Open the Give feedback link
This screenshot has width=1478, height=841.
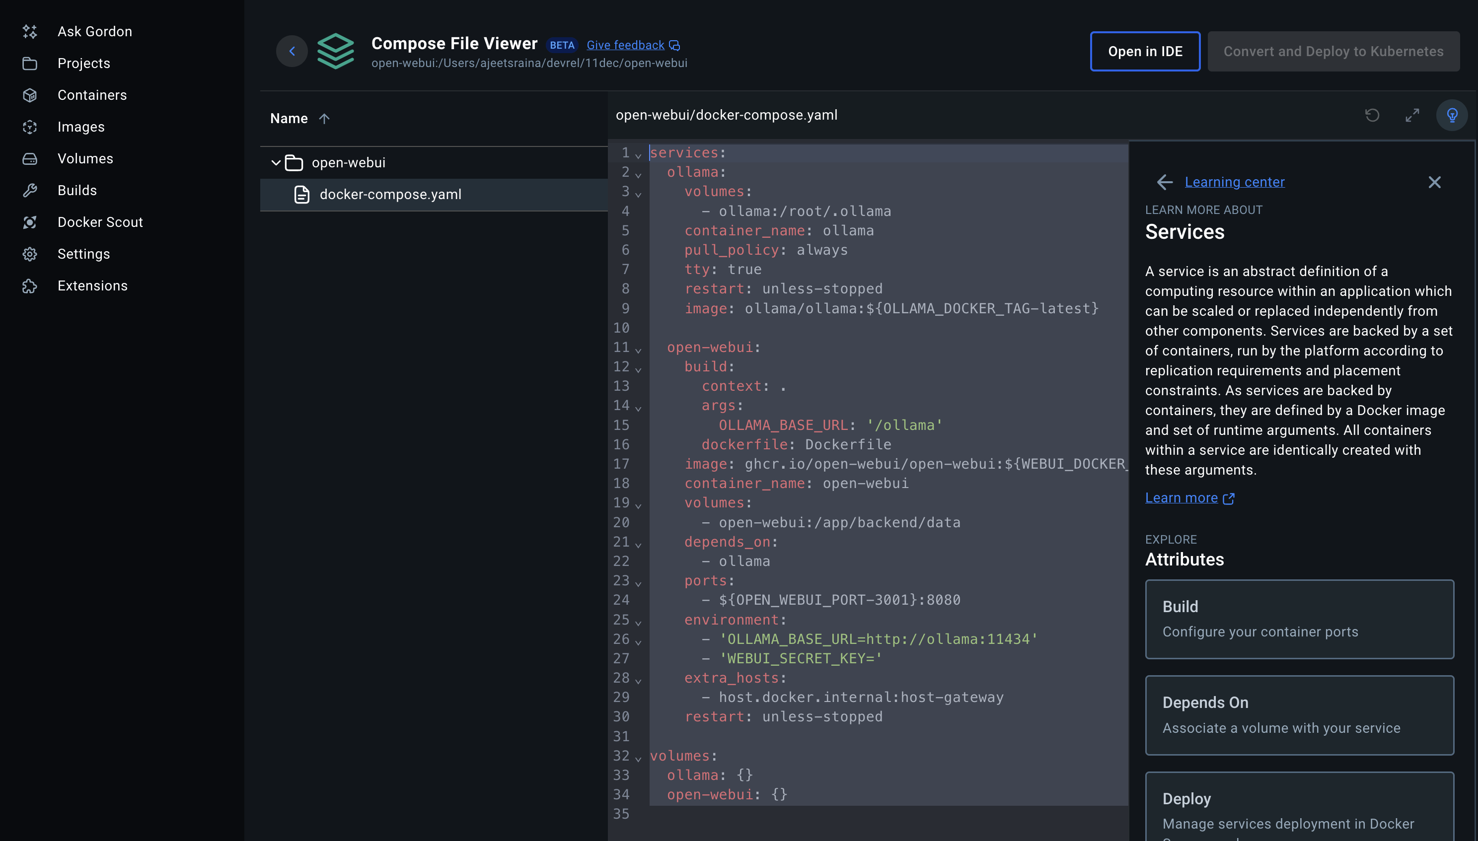coord(625,45)
